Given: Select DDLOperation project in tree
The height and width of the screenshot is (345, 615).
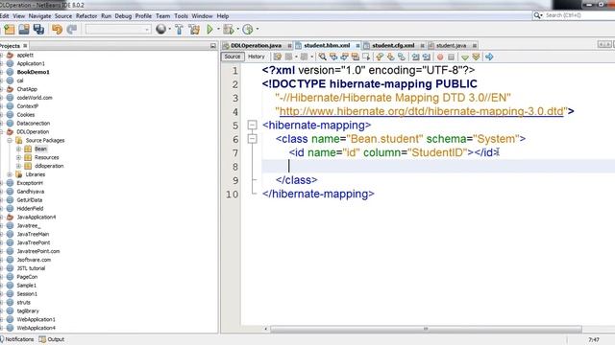Looking at the screenshot, I should click(33, 132).
